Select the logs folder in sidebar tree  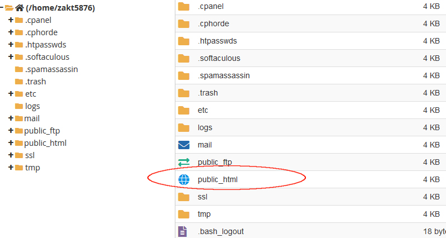32,106
